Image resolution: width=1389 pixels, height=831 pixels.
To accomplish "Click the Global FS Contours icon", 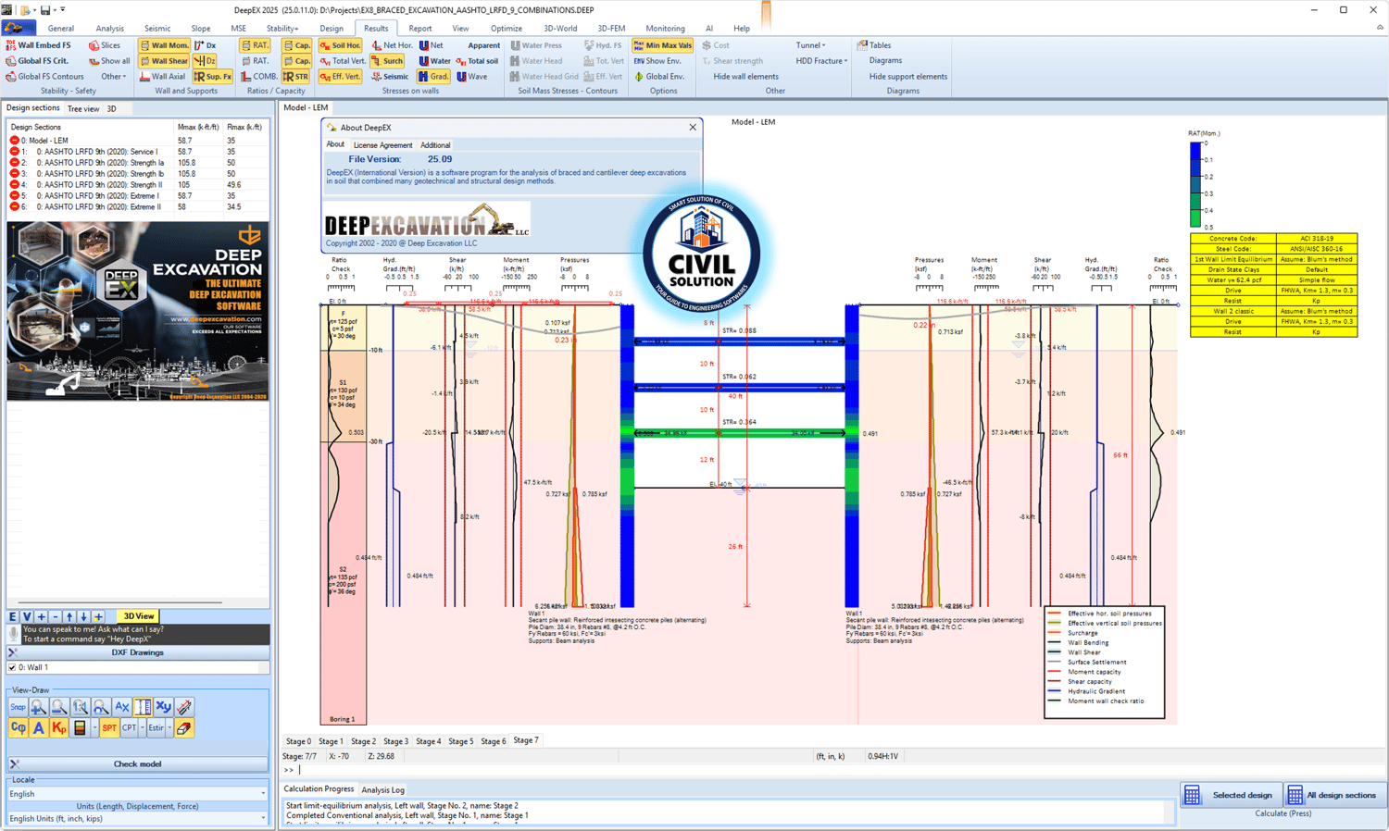I will click(11, 77).
